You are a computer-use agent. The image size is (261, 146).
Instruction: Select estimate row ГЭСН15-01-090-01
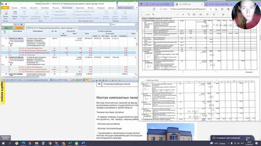(x=69, y=42)
